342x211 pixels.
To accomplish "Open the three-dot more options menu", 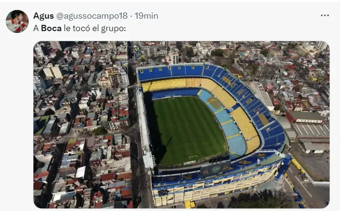I will [x=325, y=15].
